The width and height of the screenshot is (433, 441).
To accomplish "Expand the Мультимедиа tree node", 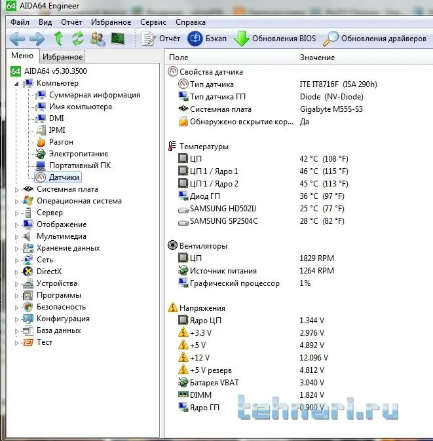I will (x=16, y=237).
